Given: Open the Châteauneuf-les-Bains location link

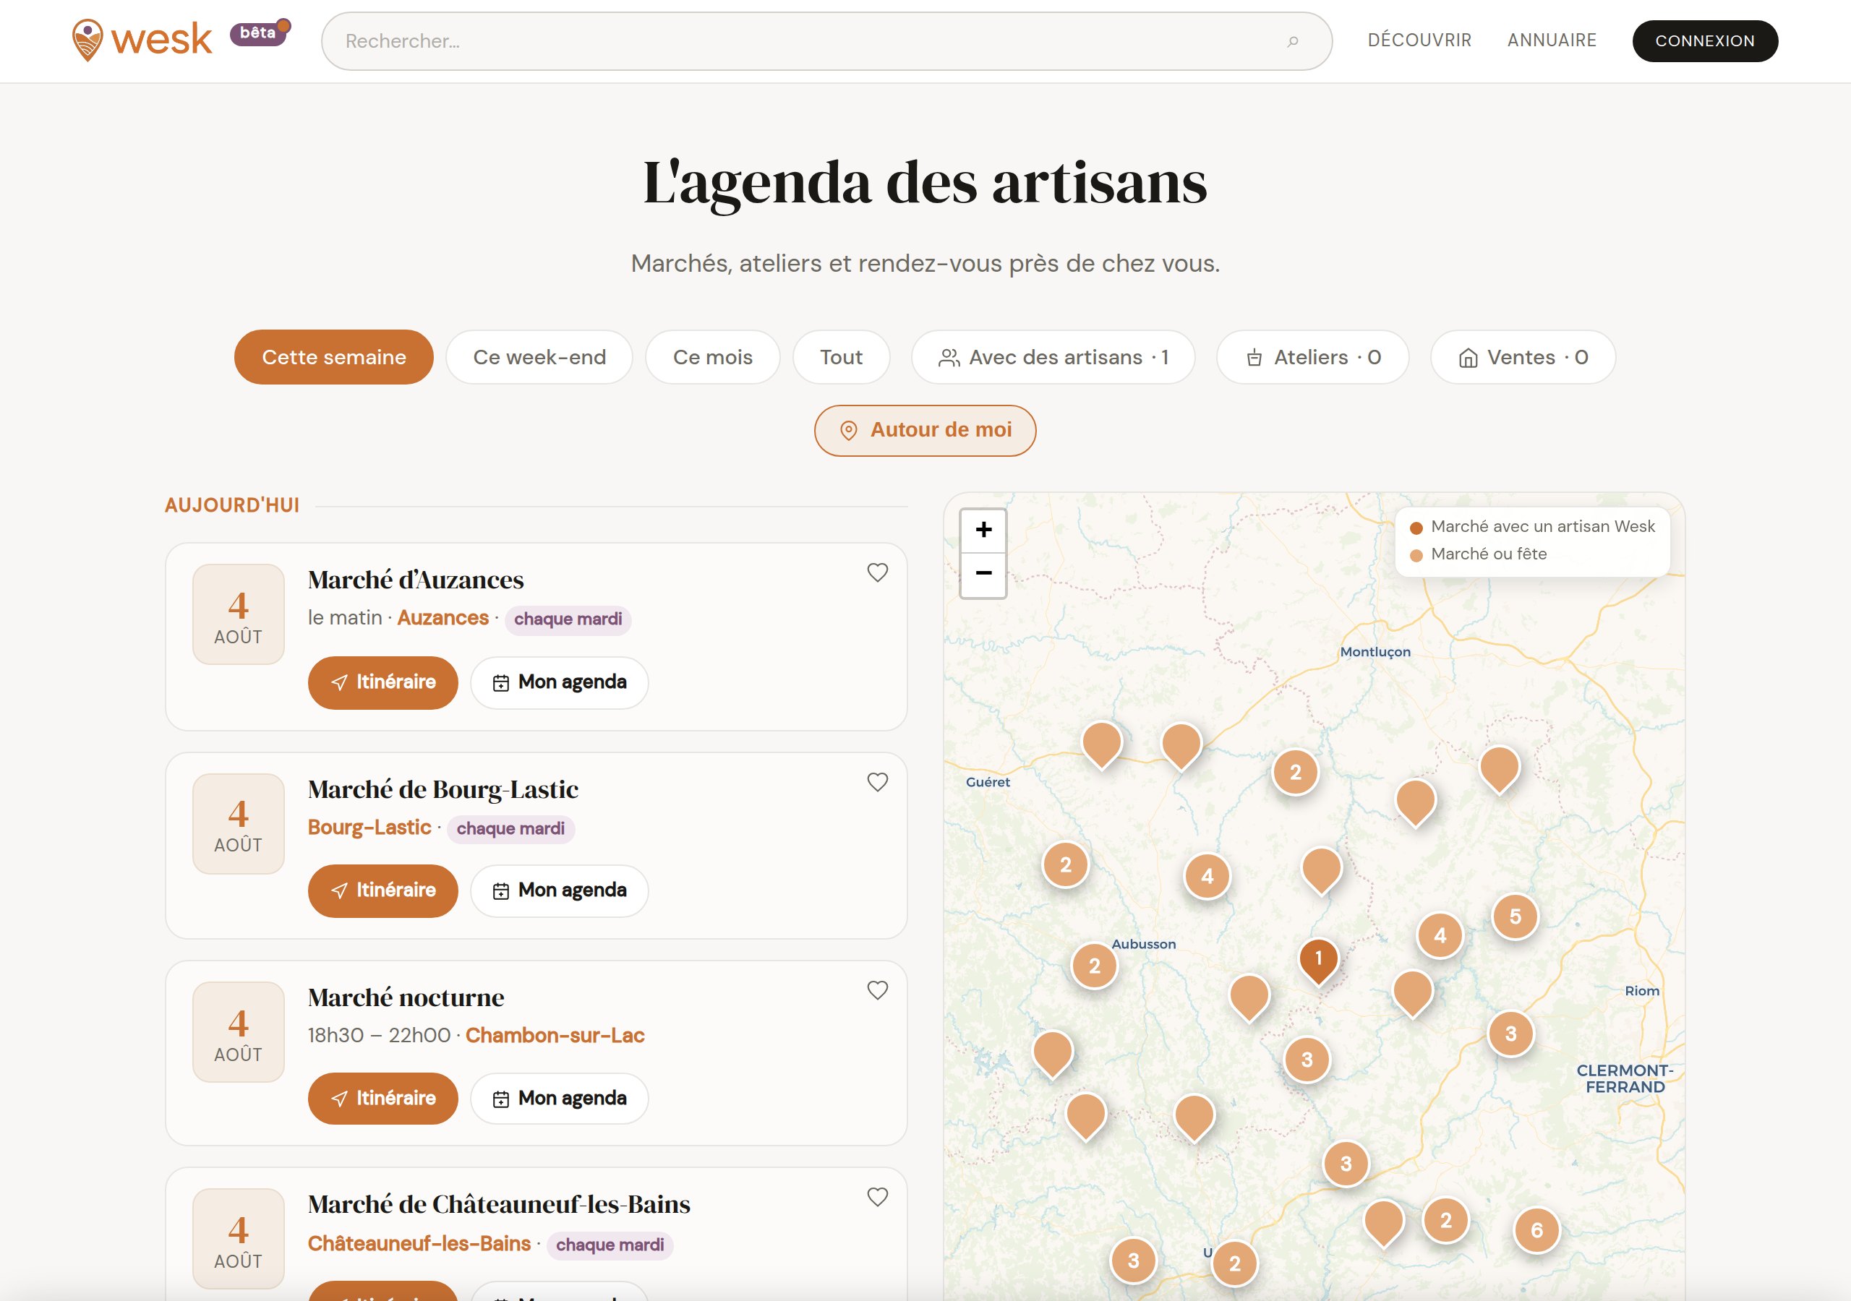Looking at the screenshot, I should click(x=419, y=1244).
